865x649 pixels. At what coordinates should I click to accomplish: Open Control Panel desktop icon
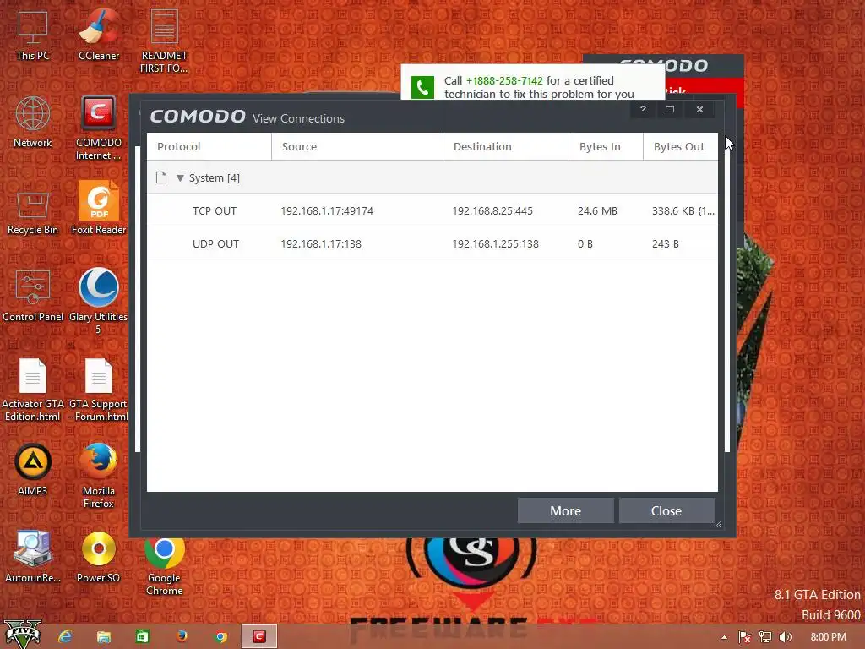pyautogui.click(x=33, y=295)
